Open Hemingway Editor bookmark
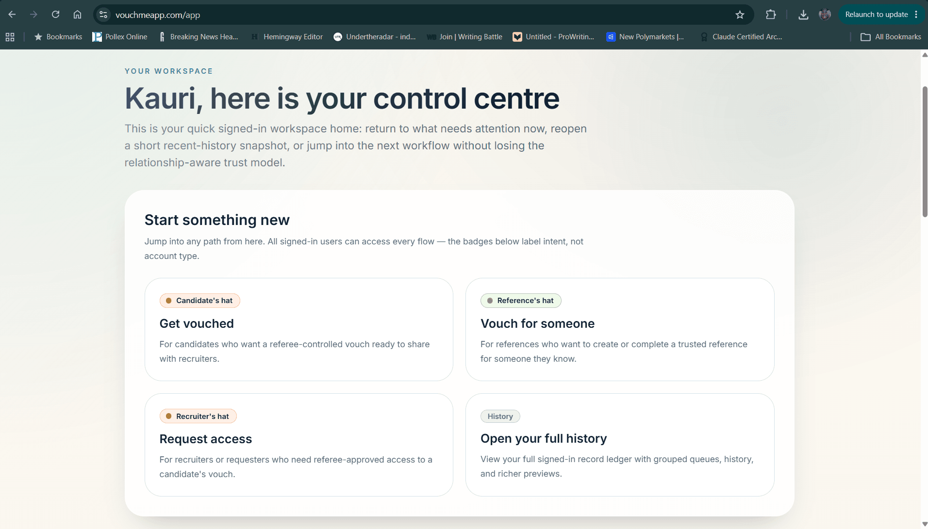Viewport: 928px width, 529px height. [x=286, y=37]
